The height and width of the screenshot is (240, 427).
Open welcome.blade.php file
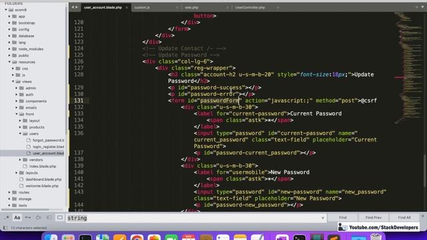pyautogui.click(x=42, y=186)
